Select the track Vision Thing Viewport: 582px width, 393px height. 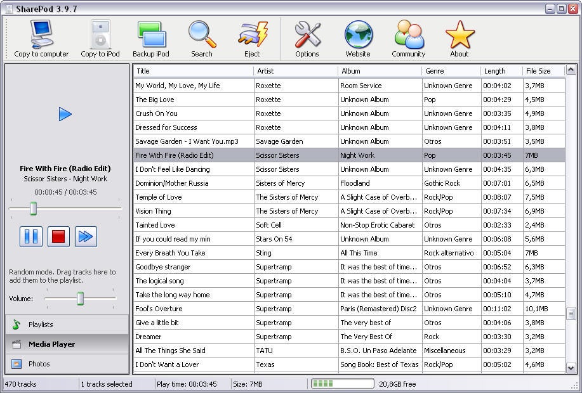pyautogui.click(x=349, y=211)
